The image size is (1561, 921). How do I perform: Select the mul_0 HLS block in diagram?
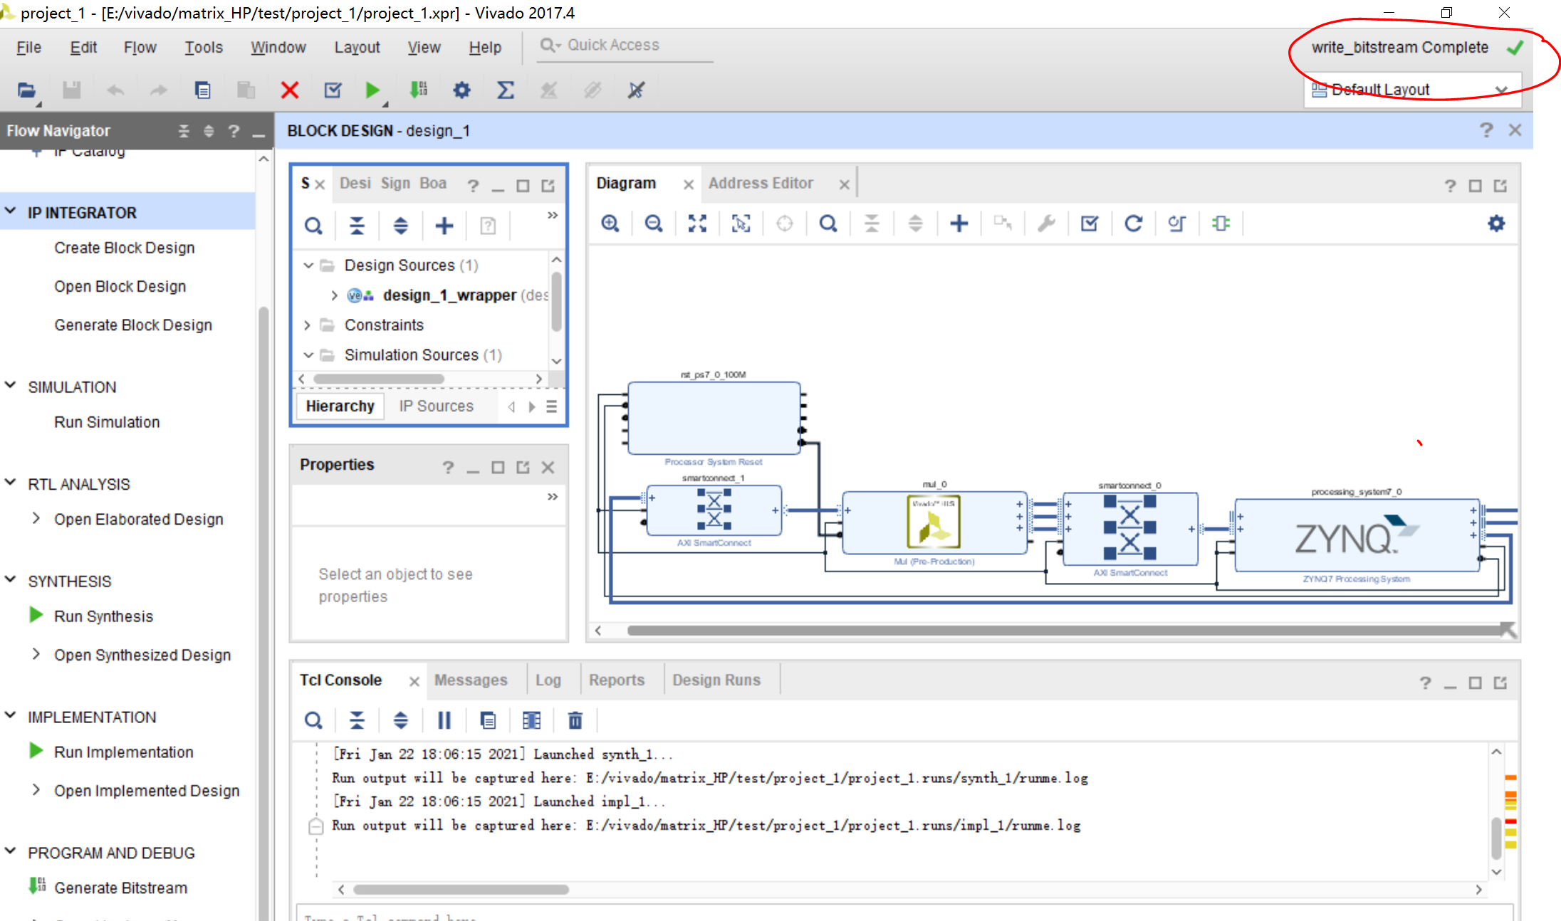(934, 522)
